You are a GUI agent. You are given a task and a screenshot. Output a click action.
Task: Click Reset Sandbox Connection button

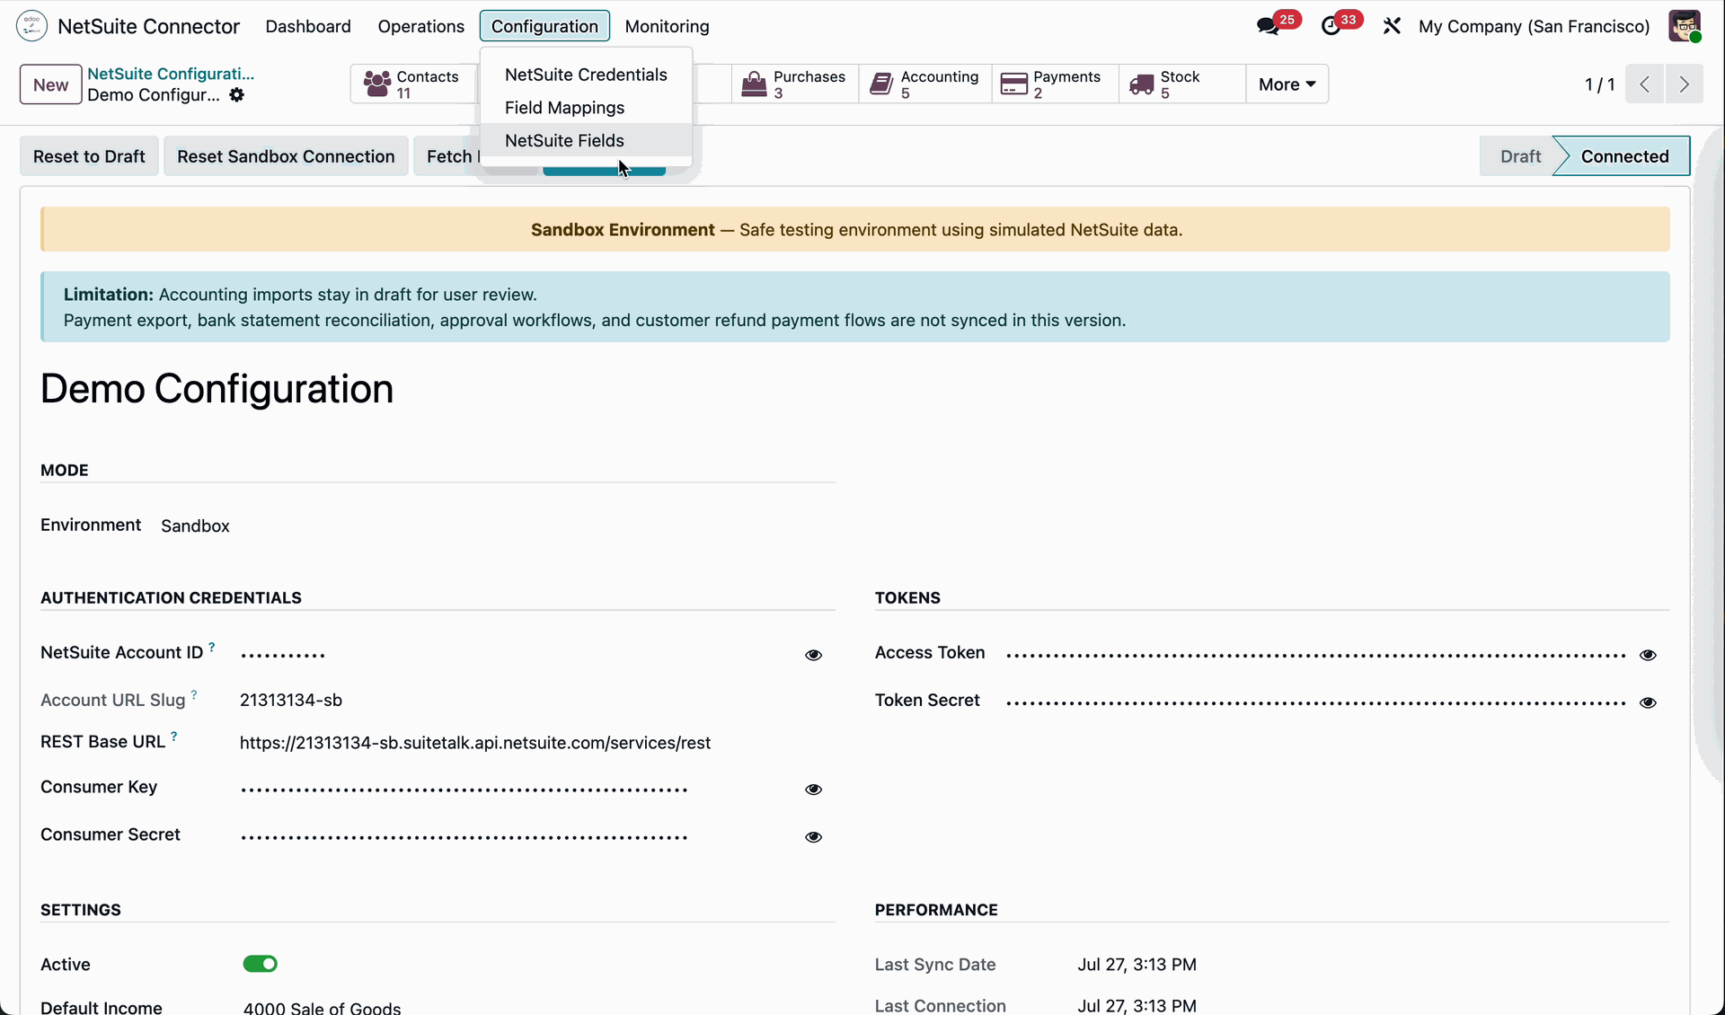click(x=286, y=156)
